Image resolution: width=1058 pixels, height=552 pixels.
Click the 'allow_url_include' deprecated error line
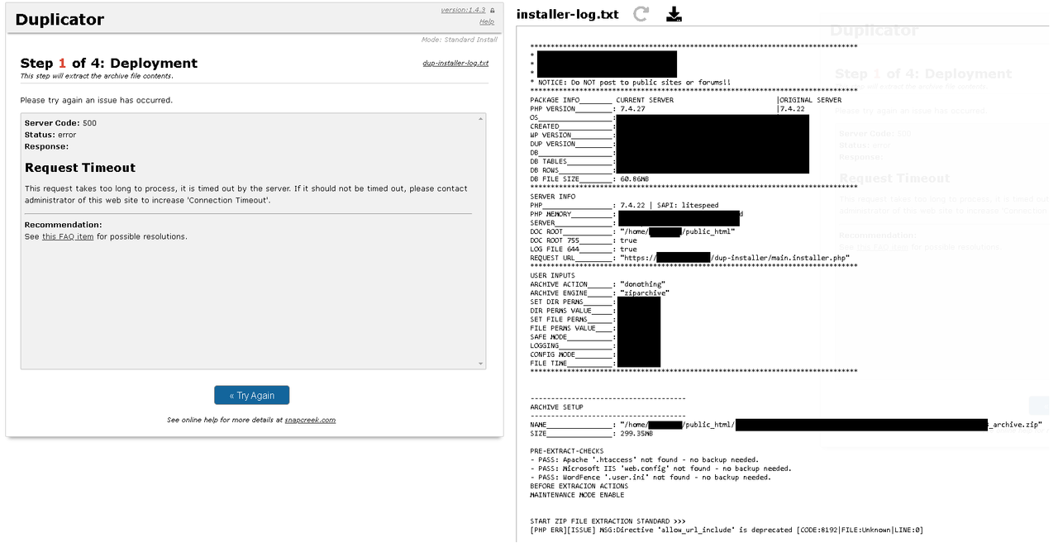point(727,530)
